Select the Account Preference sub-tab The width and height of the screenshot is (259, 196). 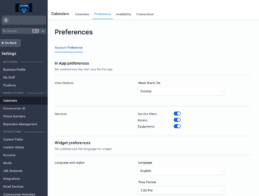click(68, 48)
